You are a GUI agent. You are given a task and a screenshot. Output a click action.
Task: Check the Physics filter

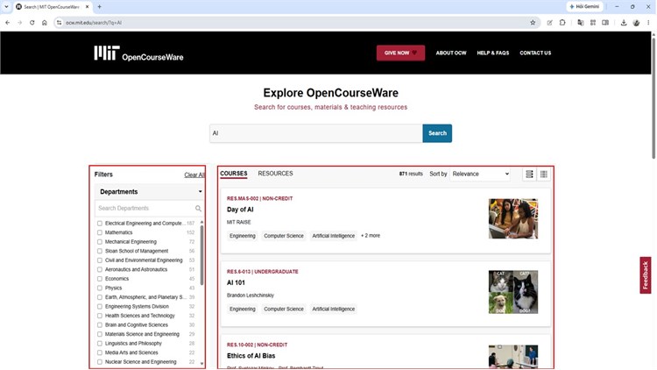(100, 288)
